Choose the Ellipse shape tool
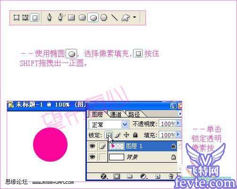This screenshot has width=237, height=189. [x=93, y=17]
